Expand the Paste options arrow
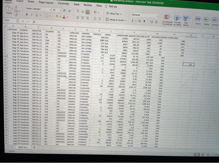 pyautogui.click(x=12, y=8)
